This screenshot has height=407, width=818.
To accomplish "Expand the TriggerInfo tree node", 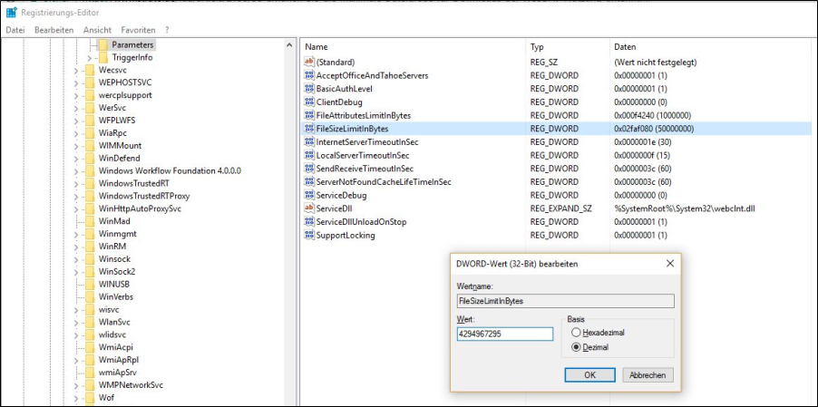I will click(x=89, y=57).
